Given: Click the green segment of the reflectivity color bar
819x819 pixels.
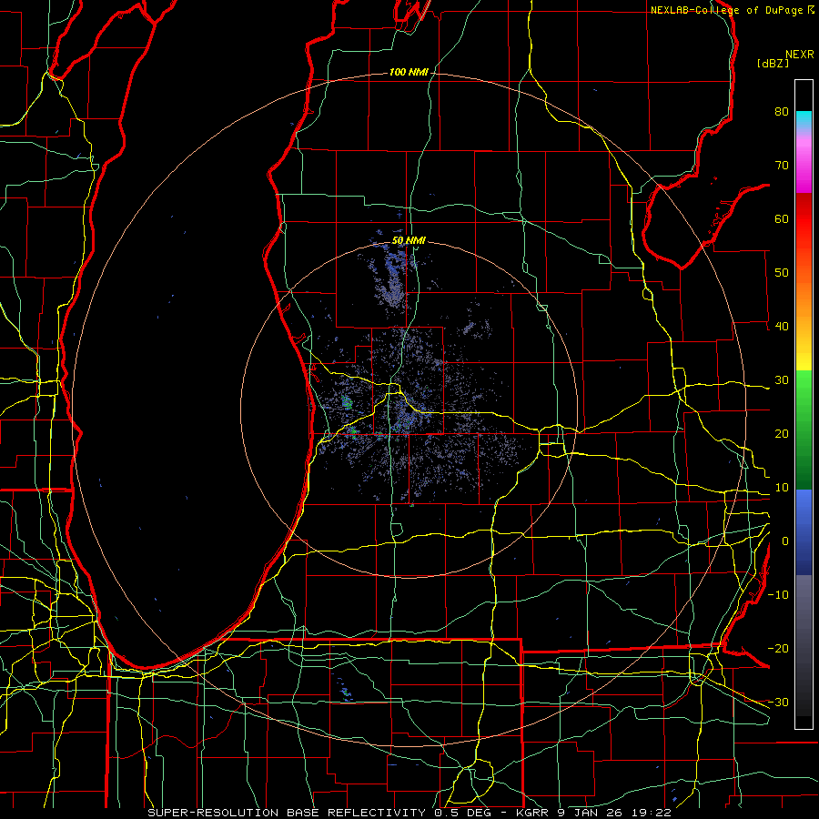Looking at the screenshot, I should (804, 430).
